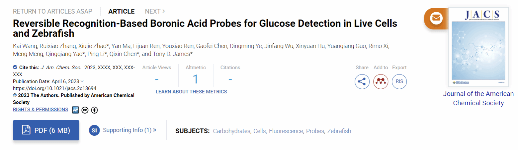Click the ACS AuthorChoice license icon

tap(75, 110)
